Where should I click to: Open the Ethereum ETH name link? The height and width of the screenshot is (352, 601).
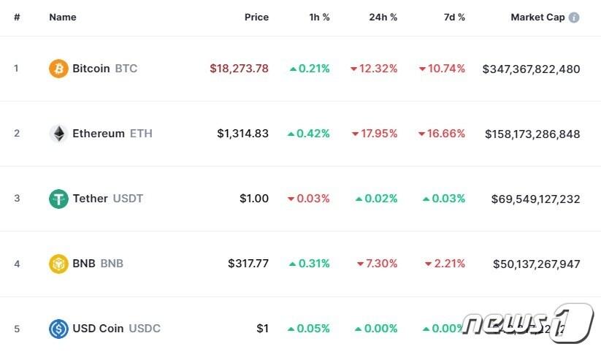[x=112, y=134]
